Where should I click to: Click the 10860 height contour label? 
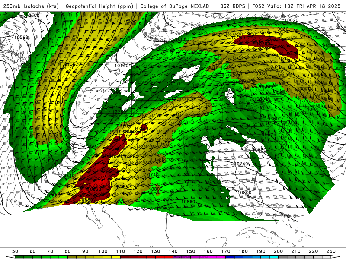pos(188,202)
